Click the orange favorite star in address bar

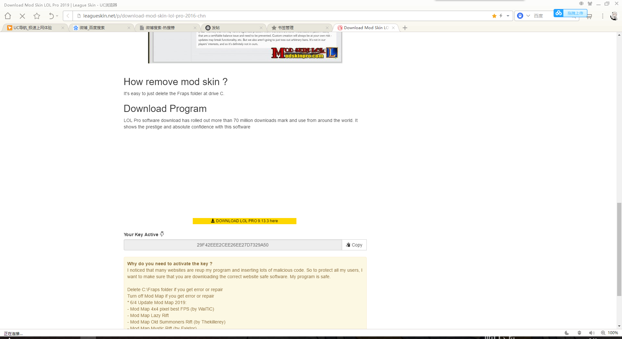pyautogui.click(x=494, y=16)
